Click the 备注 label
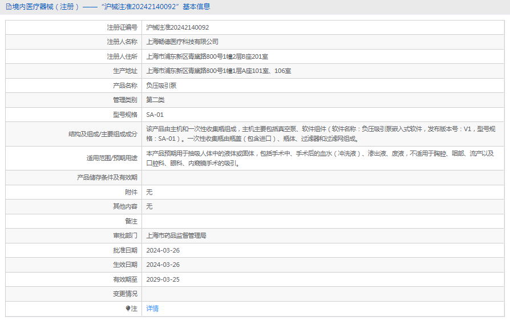Image resolution: width=510 pixels, height=321 pixels. [x=131, y=221]
